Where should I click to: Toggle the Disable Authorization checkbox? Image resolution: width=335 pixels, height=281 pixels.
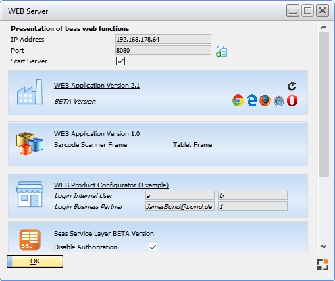pos(153,247)
